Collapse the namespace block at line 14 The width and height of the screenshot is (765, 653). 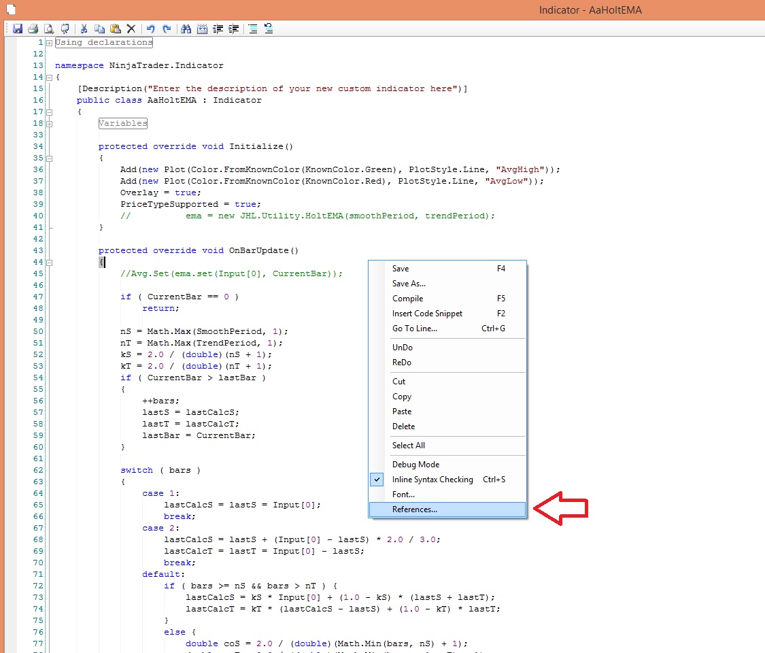(49, 78)
